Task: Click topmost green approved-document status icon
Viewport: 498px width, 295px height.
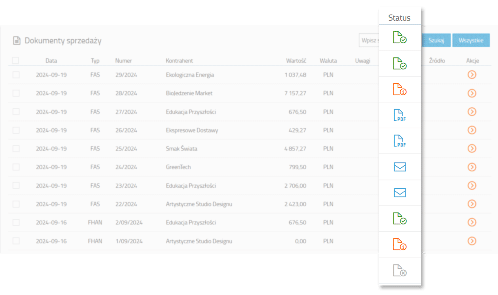Action: point(400,37)
